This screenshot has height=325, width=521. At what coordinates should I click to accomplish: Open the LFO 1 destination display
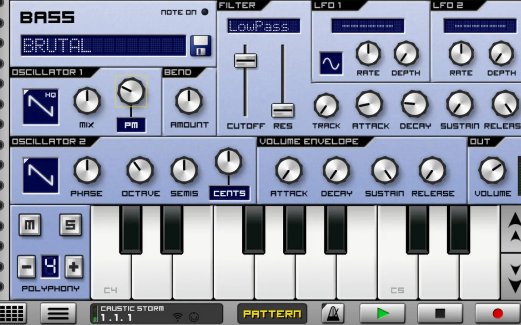[367, 26]
